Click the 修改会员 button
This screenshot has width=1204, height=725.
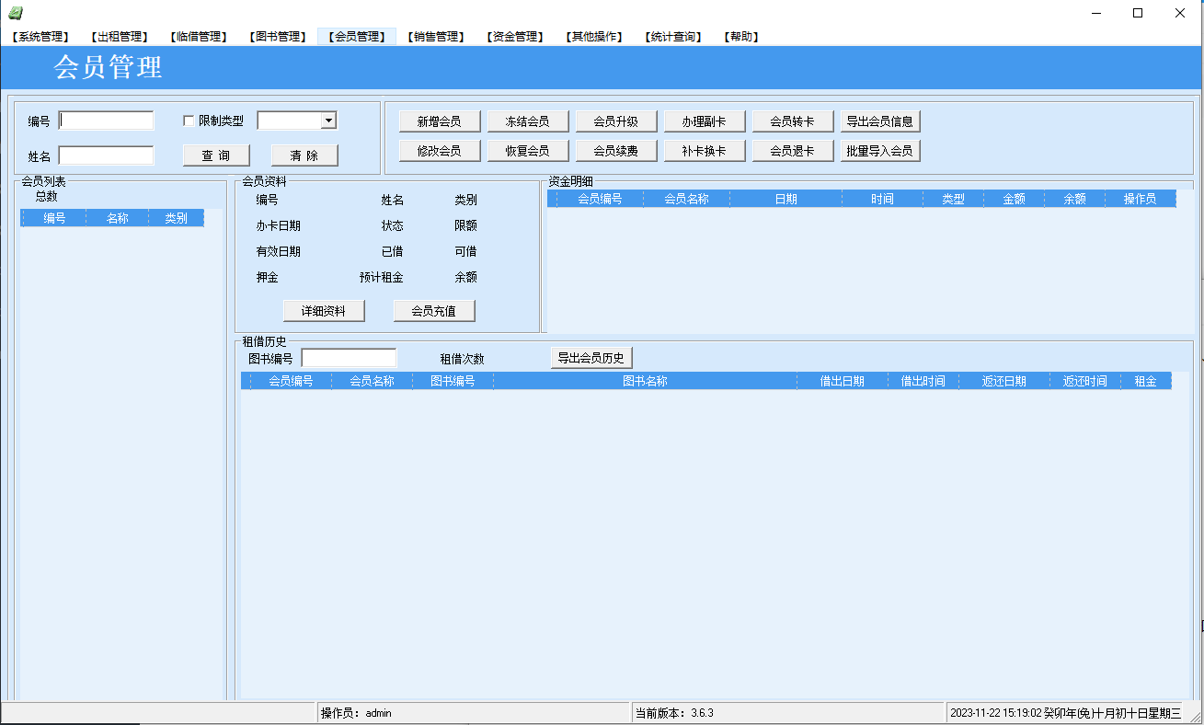[x=440, y=151]
